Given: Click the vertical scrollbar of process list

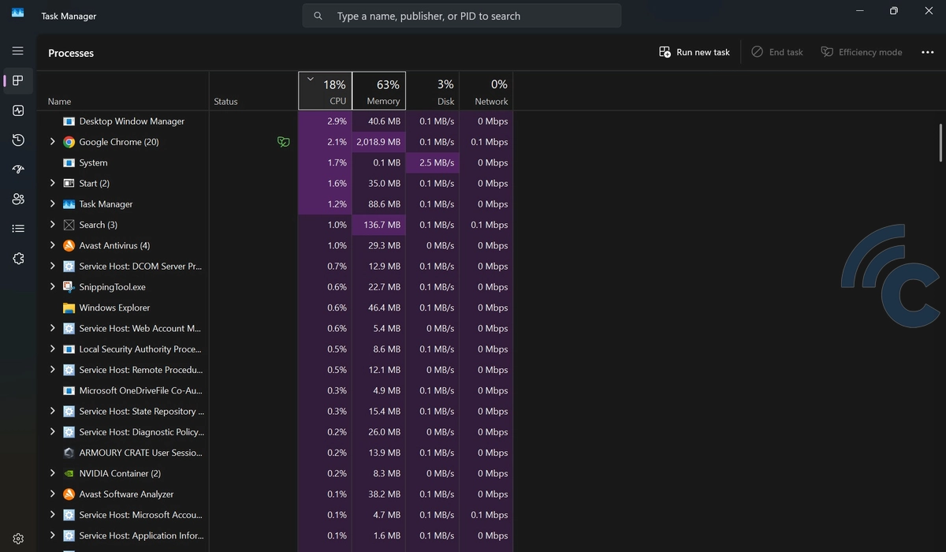Looking at the screenshot, I should coord(940,142).
